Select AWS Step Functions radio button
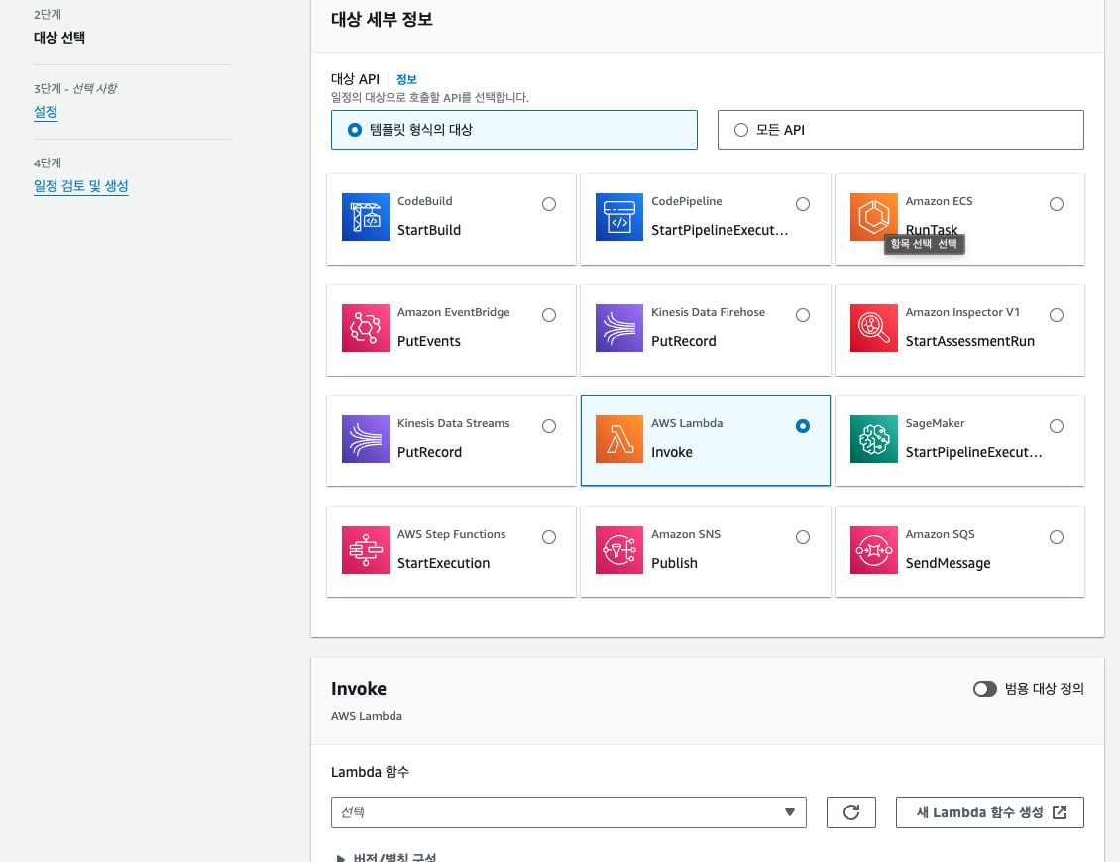 (x=548, y=537)
